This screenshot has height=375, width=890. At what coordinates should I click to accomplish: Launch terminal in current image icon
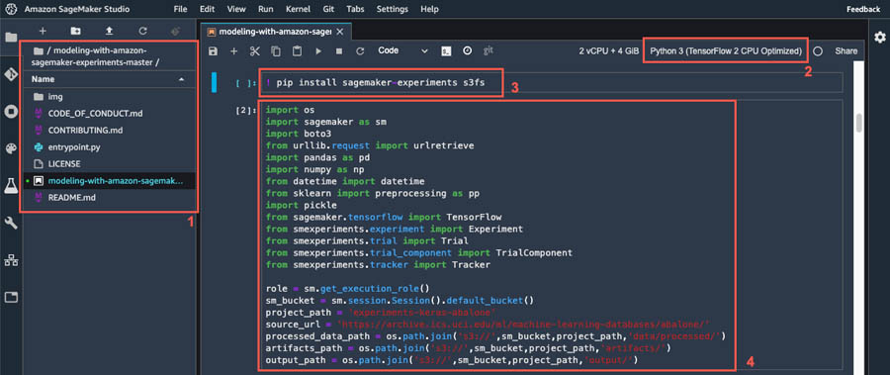[446, 51]
